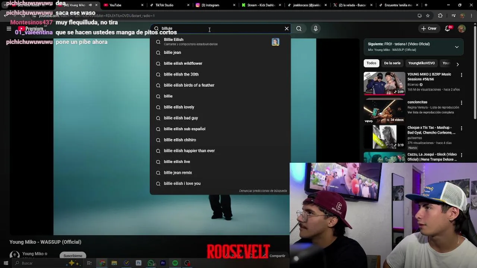Image resolution: width=477 pixels, height=268 pixels.
Task: Clear the YouTube search box text
Action: (287, 29)
